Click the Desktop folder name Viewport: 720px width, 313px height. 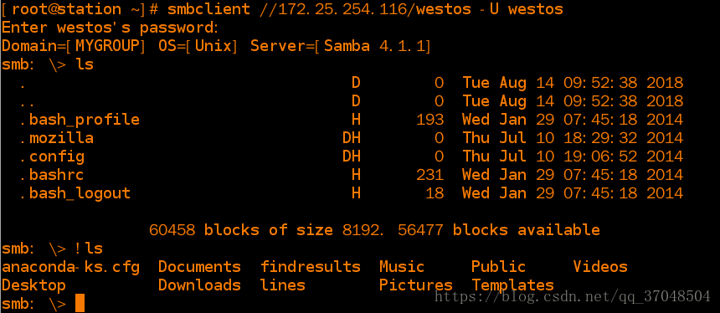(x=34, y=285)
